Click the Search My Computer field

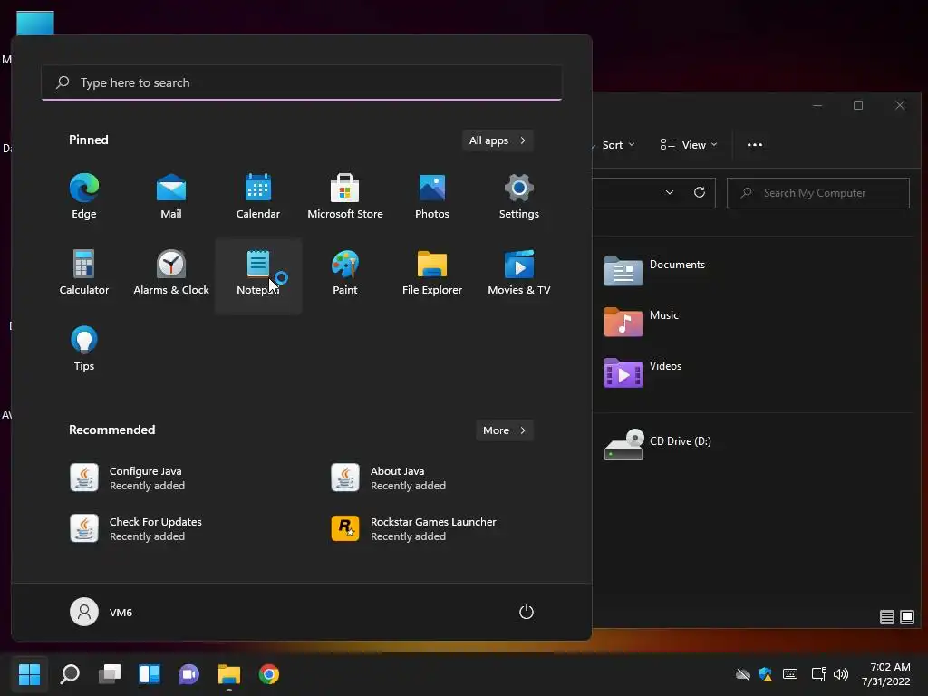pos(818,193)
